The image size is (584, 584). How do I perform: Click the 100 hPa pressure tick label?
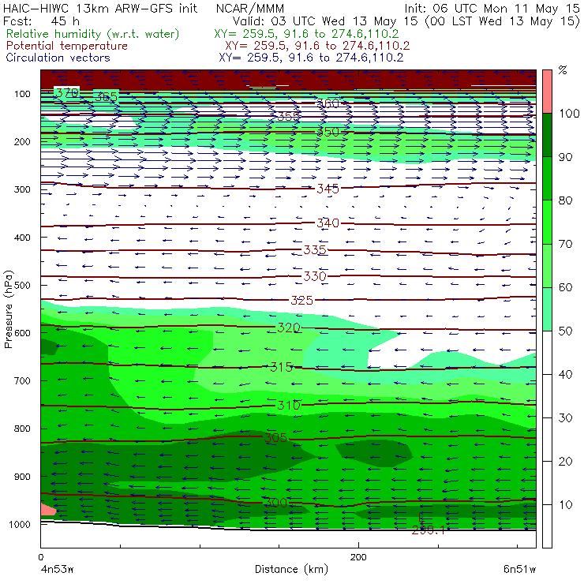coord(22,94)
